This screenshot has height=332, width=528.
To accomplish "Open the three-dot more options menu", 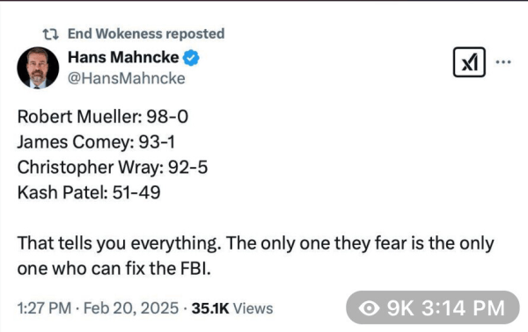I will (503, 61).
